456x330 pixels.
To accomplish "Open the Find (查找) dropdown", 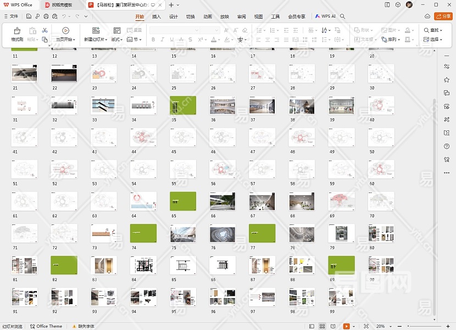I will [x=433, y=30].
